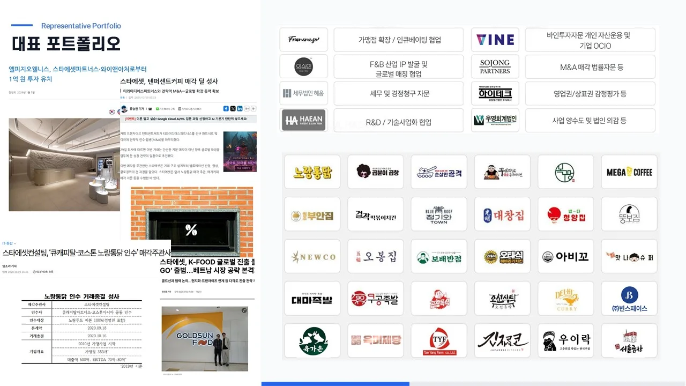Image resolution: width=686 pixels, height=386 pixels.
Task: Open the 엘피지오웰니스 1억 원 투자 유치 headline
Action: (78, 74)
